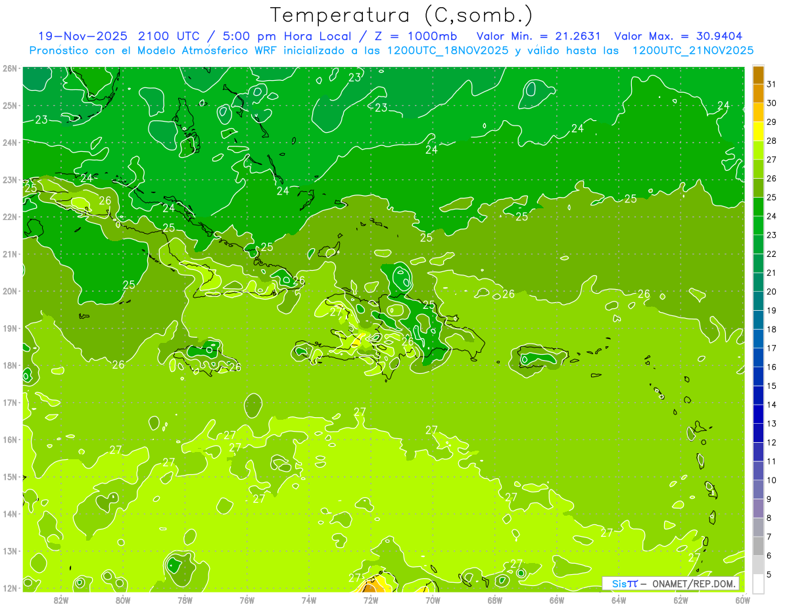Viewport: 789px width, 609px height.
Task: Click the '31' color scale label
Action: (771, 84)
